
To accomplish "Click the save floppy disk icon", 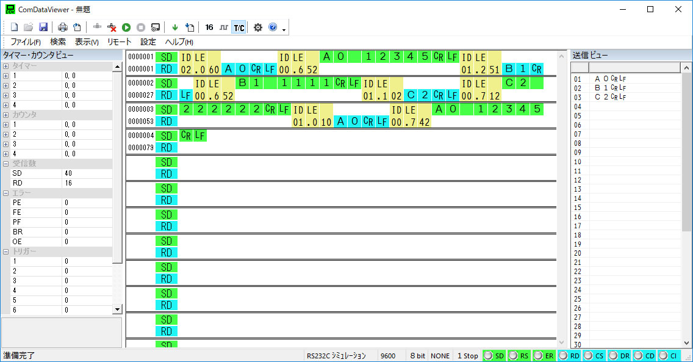I will (x=43, y=27).
